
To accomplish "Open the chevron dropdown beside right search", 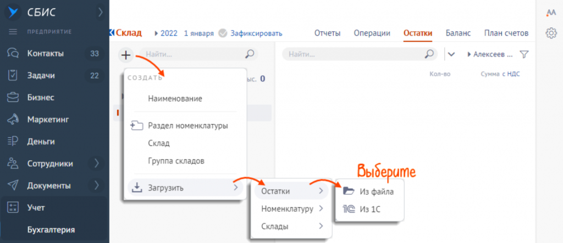I will click(451, 54).
